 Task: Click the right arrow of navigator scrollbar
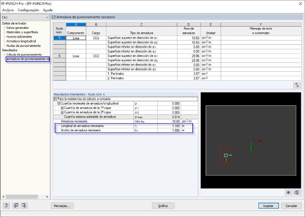click(x=47, y=197)
